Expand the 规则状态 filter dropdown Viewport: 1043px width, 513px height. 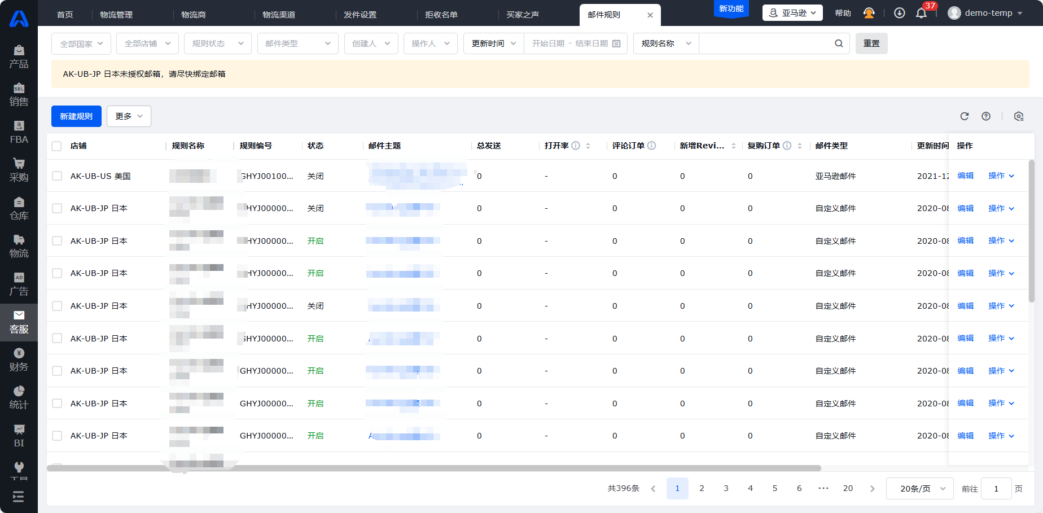pyautogui.click(x=218, y=43)
